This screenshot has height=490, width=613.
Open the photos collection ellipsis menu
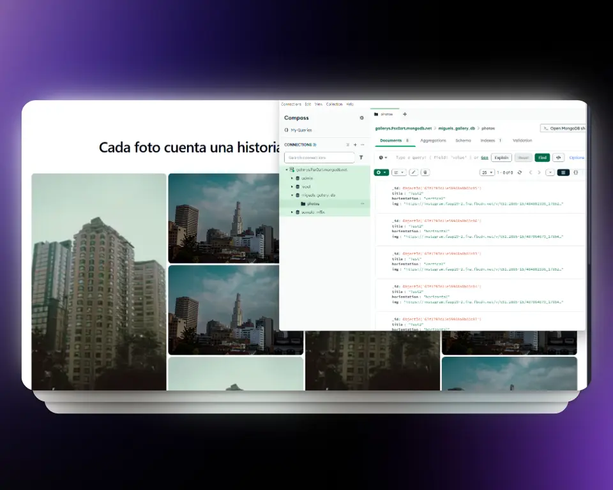tap(363, 204)
